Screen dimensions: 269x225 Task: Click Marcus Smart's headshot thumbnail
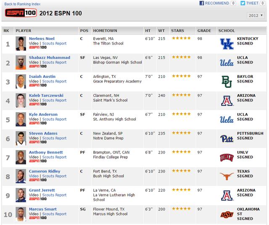pos(21,214)
